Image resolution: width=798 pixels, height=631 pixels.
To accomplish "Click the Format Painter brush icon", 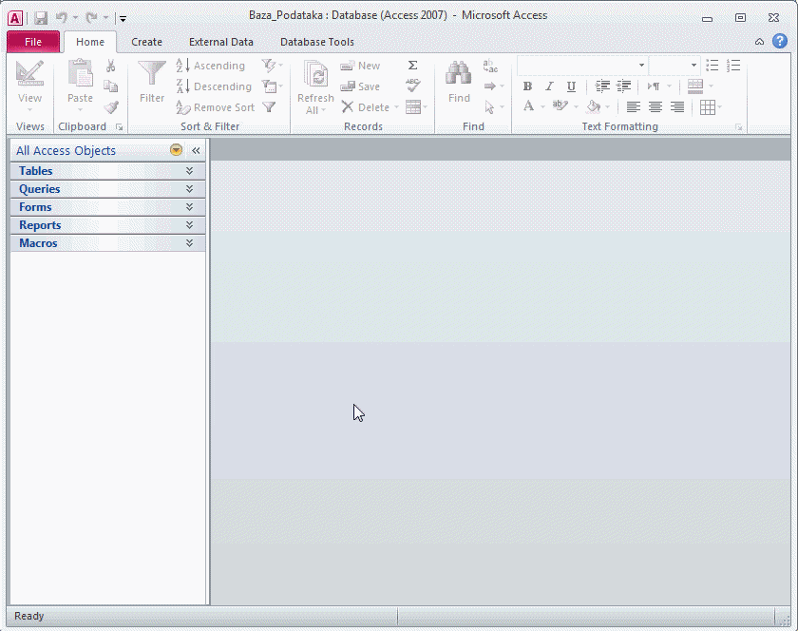I will tap(111, 107).
